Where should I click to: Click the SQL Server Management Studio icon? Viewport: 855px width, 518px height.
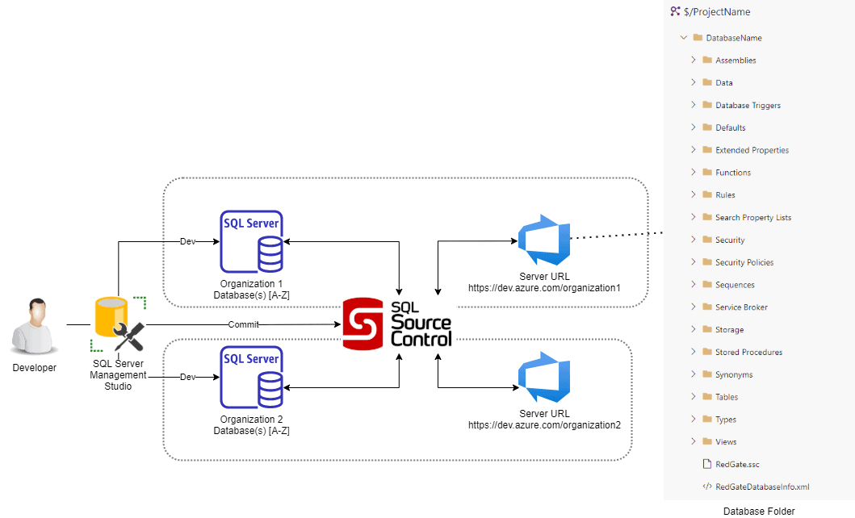point(118,323)
